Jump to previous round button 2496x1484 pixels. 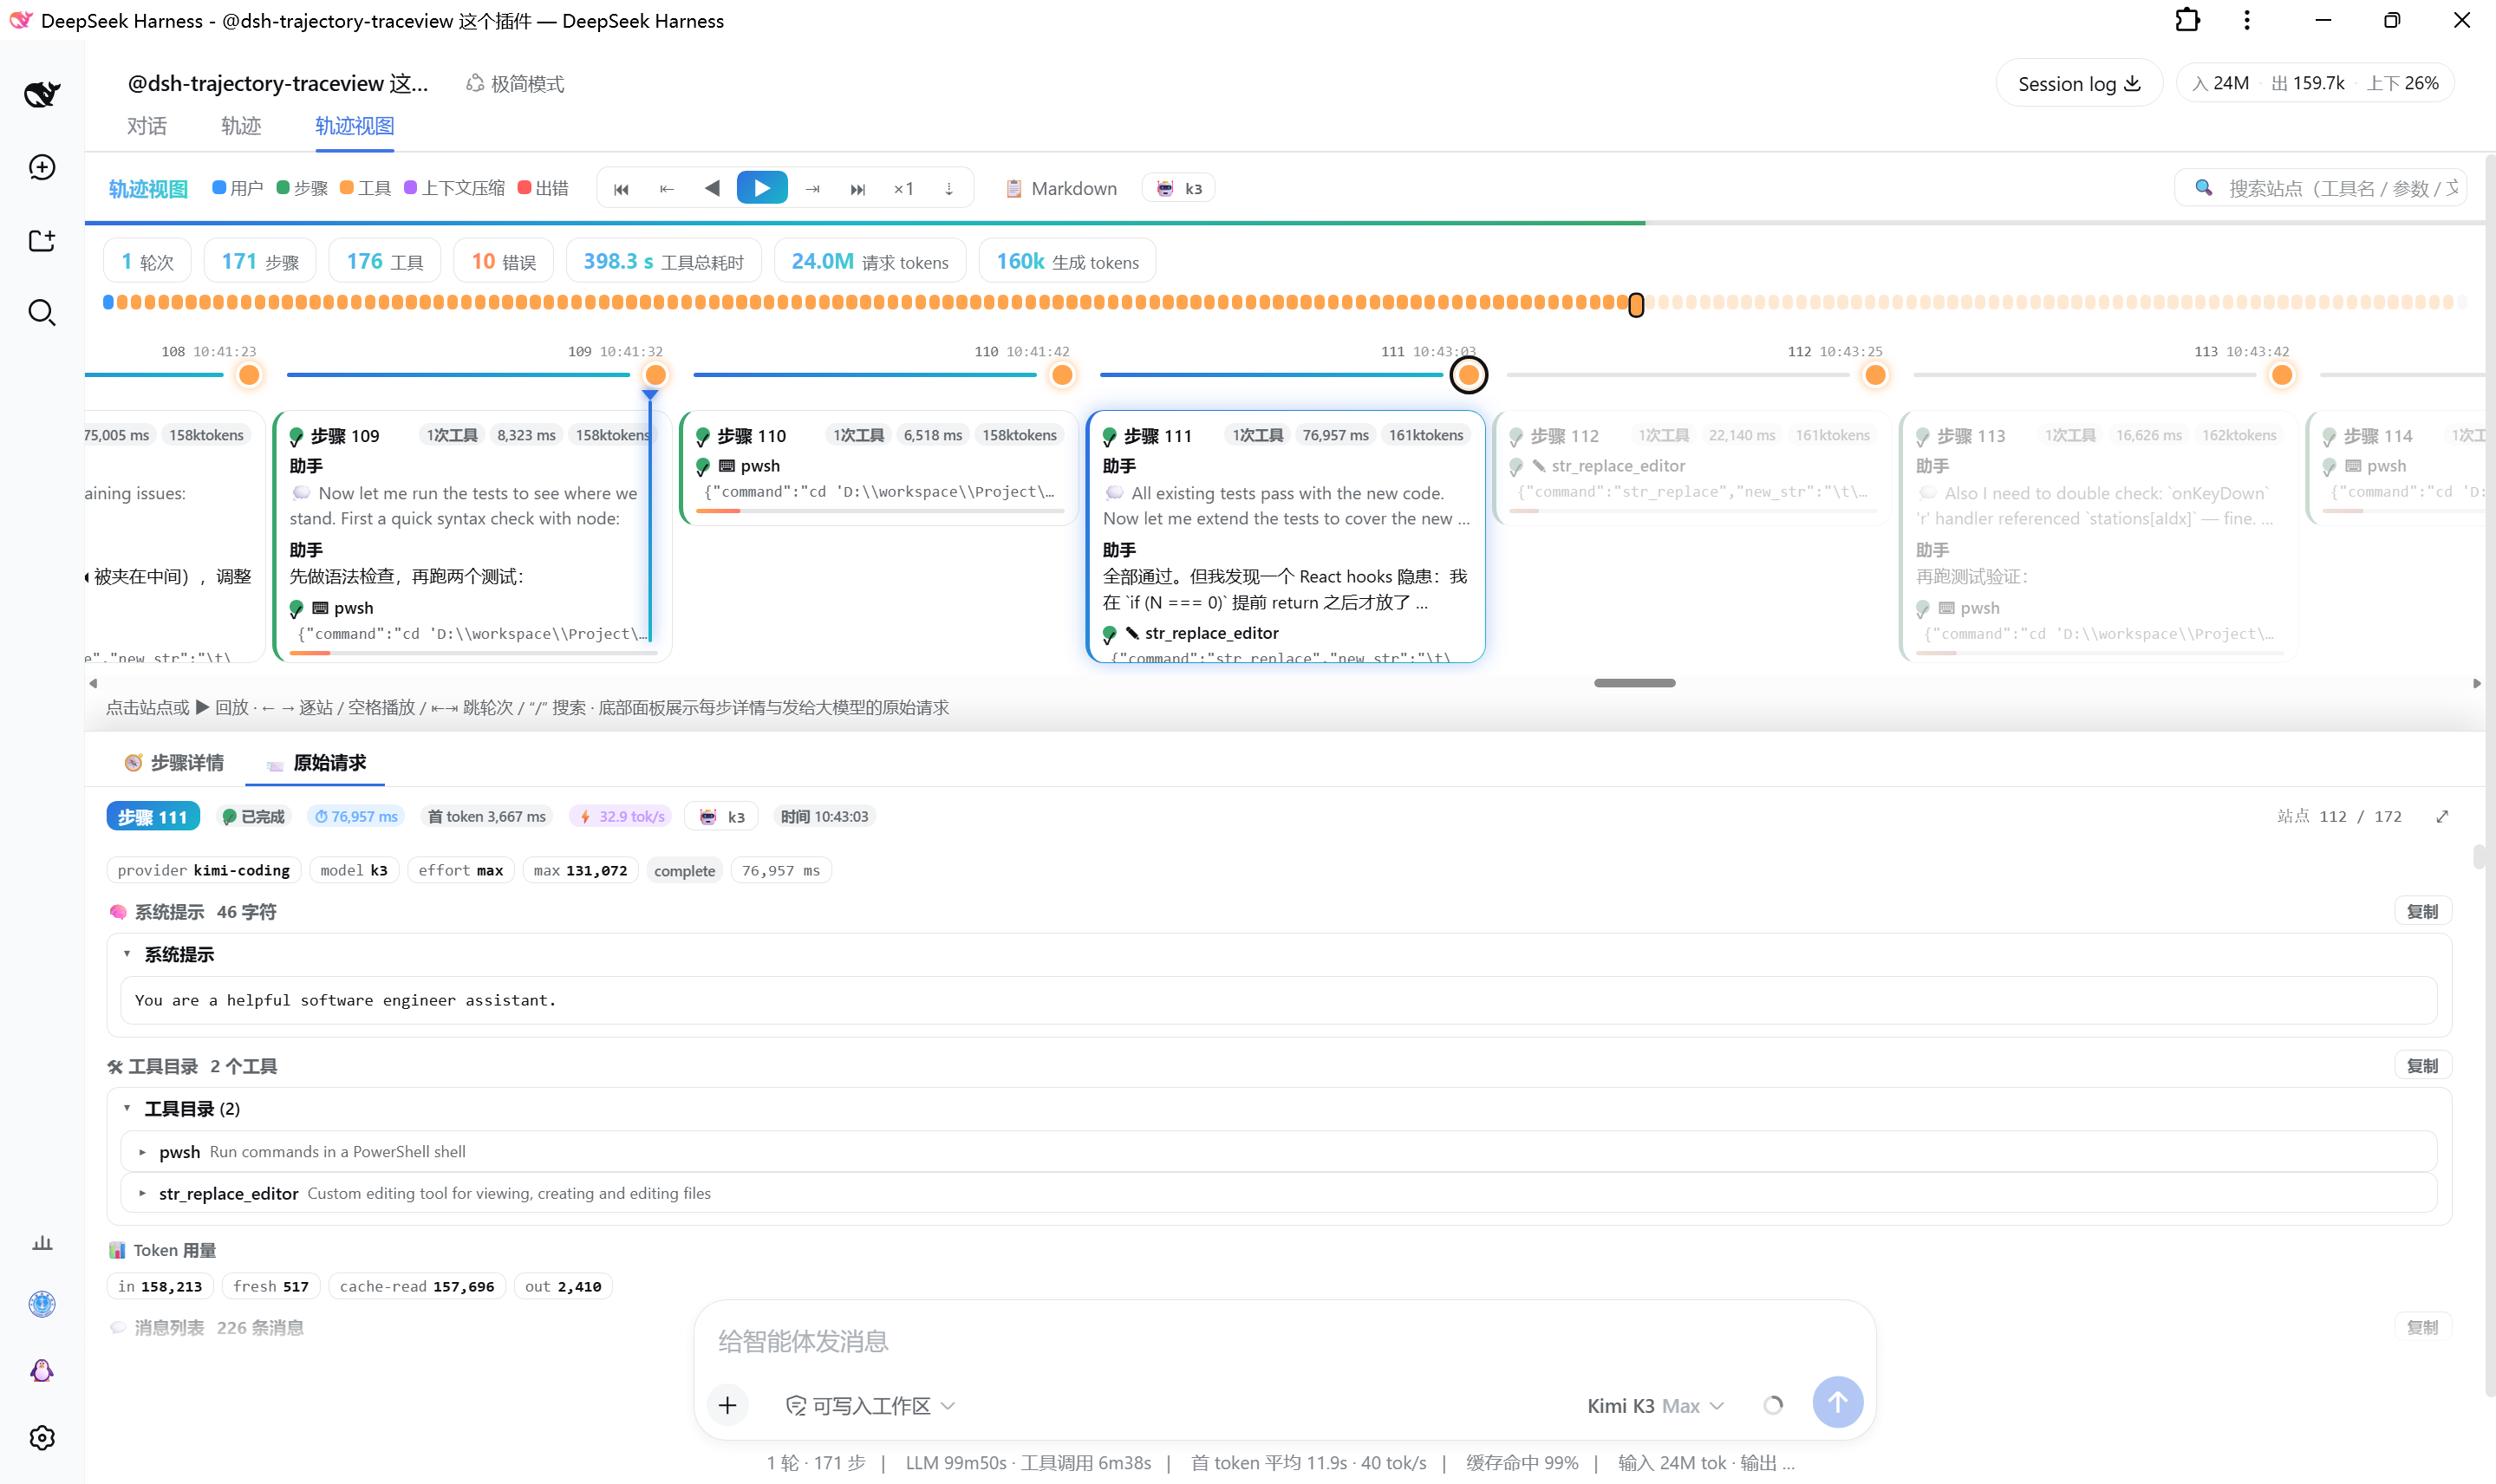(x=667, y=189)
